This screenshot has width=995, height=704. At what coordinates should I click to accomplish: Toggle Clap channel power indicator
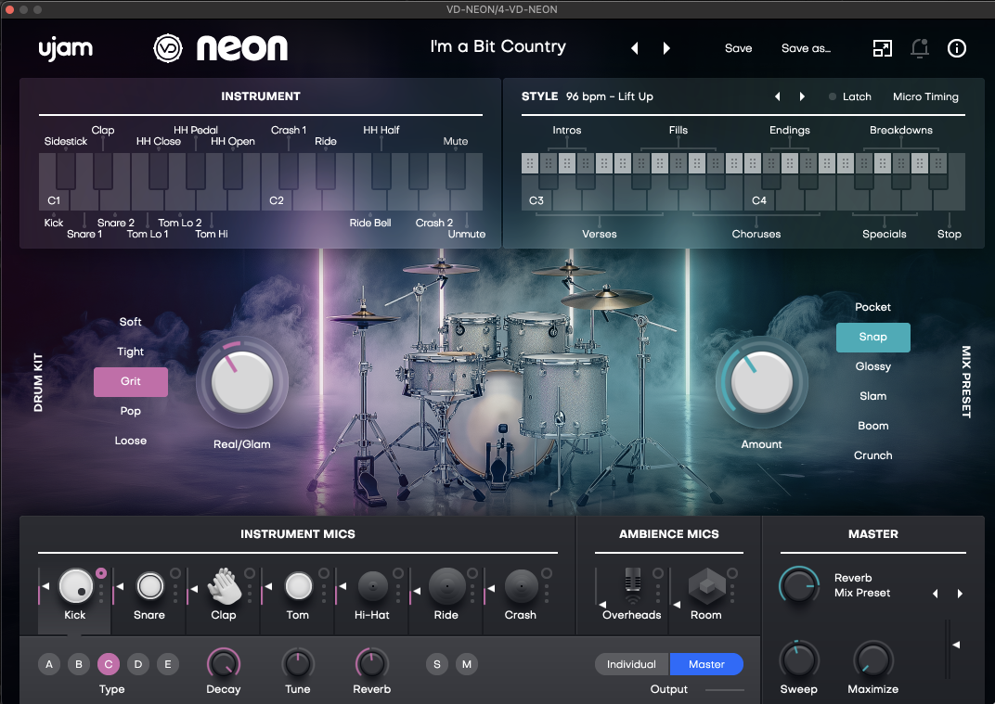pyautogui.click(x=250, y=572)
